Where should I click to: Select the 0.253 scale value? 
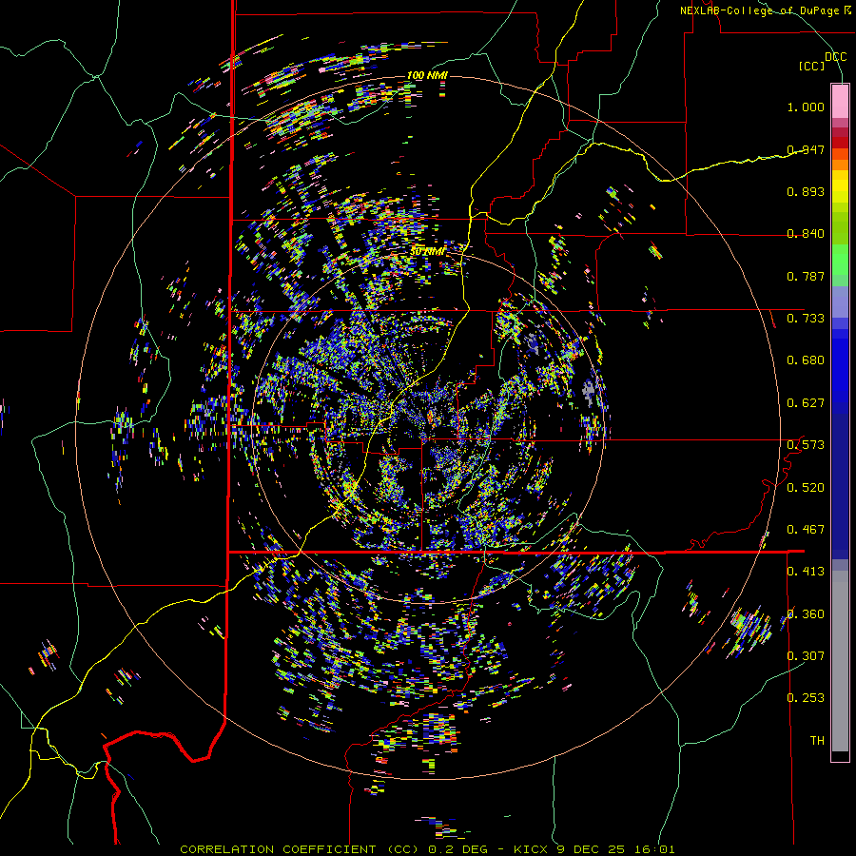[806, 698]
